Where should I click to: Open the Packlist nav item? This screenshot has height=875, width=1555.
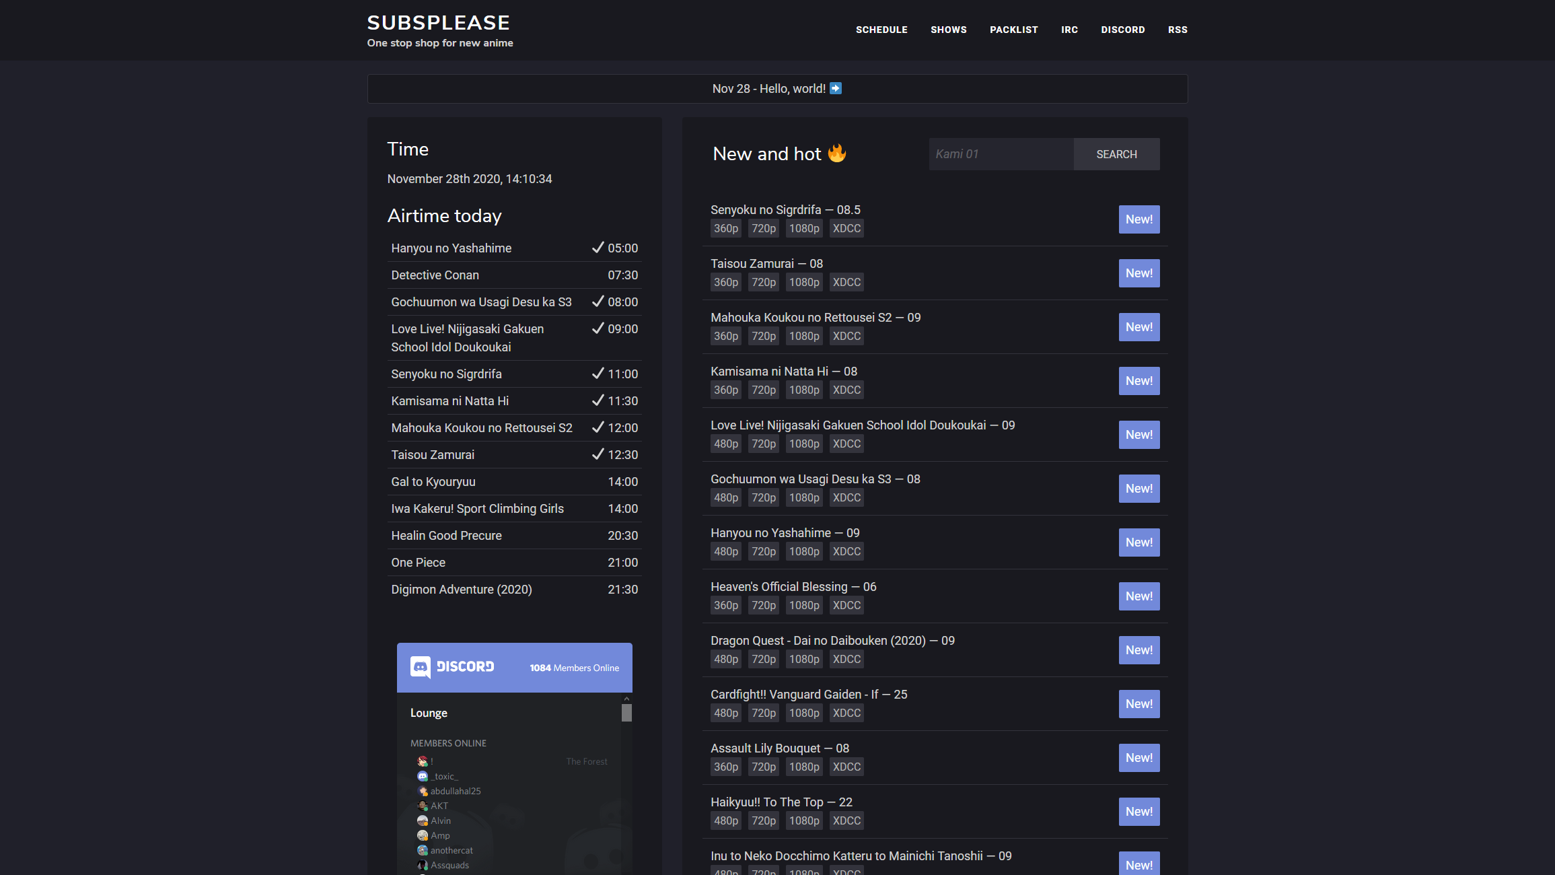coord(1013,30)
